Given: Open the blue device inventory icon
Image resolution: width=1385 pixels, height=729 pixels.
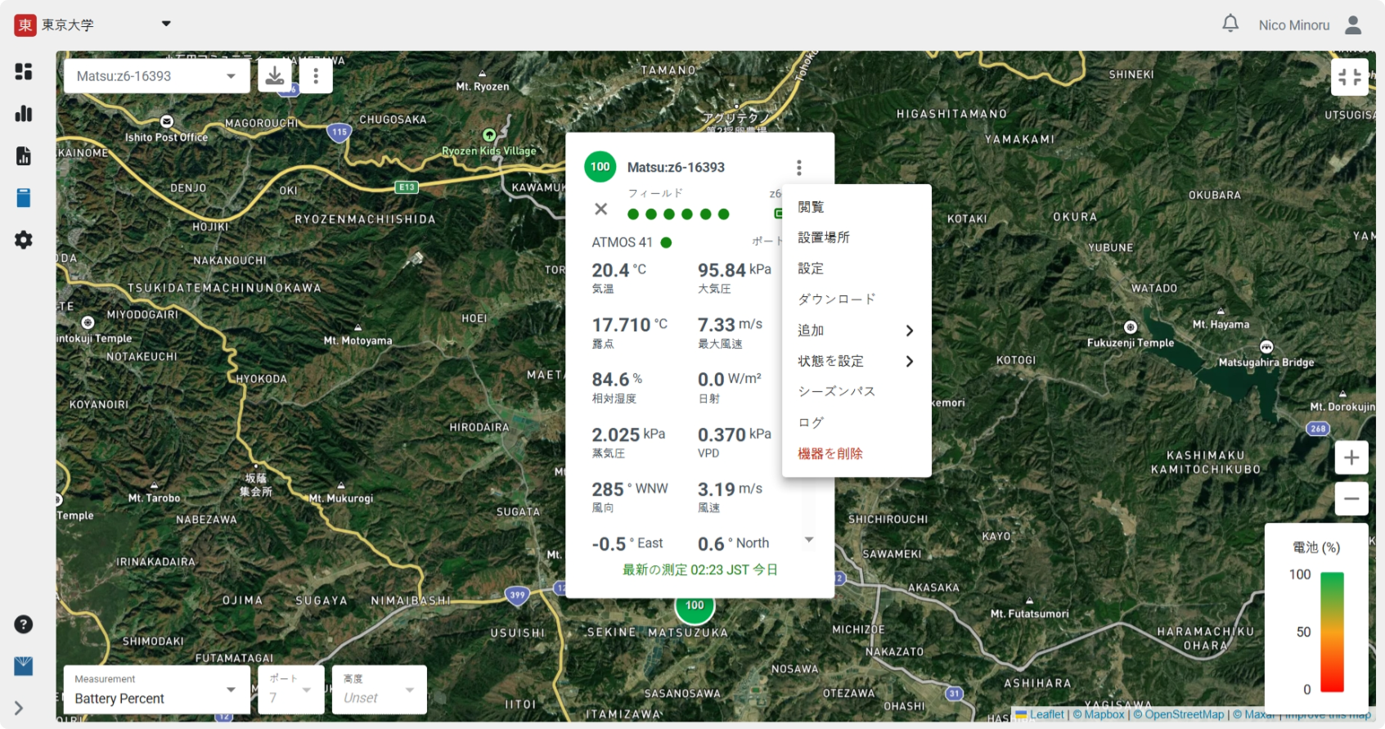Looking at the screenshot, I should (x=24, y=198).
